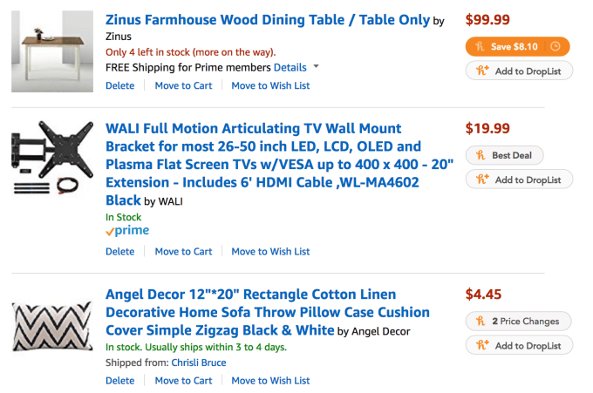This screenshot has width=593, height=393.
Task: Click the dining table product thumbnail
Action: pyautogui.click(x=53, y=52)
